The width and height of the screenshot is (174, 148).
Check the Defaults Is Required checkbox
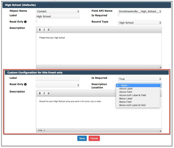click(x=118, y=15)
